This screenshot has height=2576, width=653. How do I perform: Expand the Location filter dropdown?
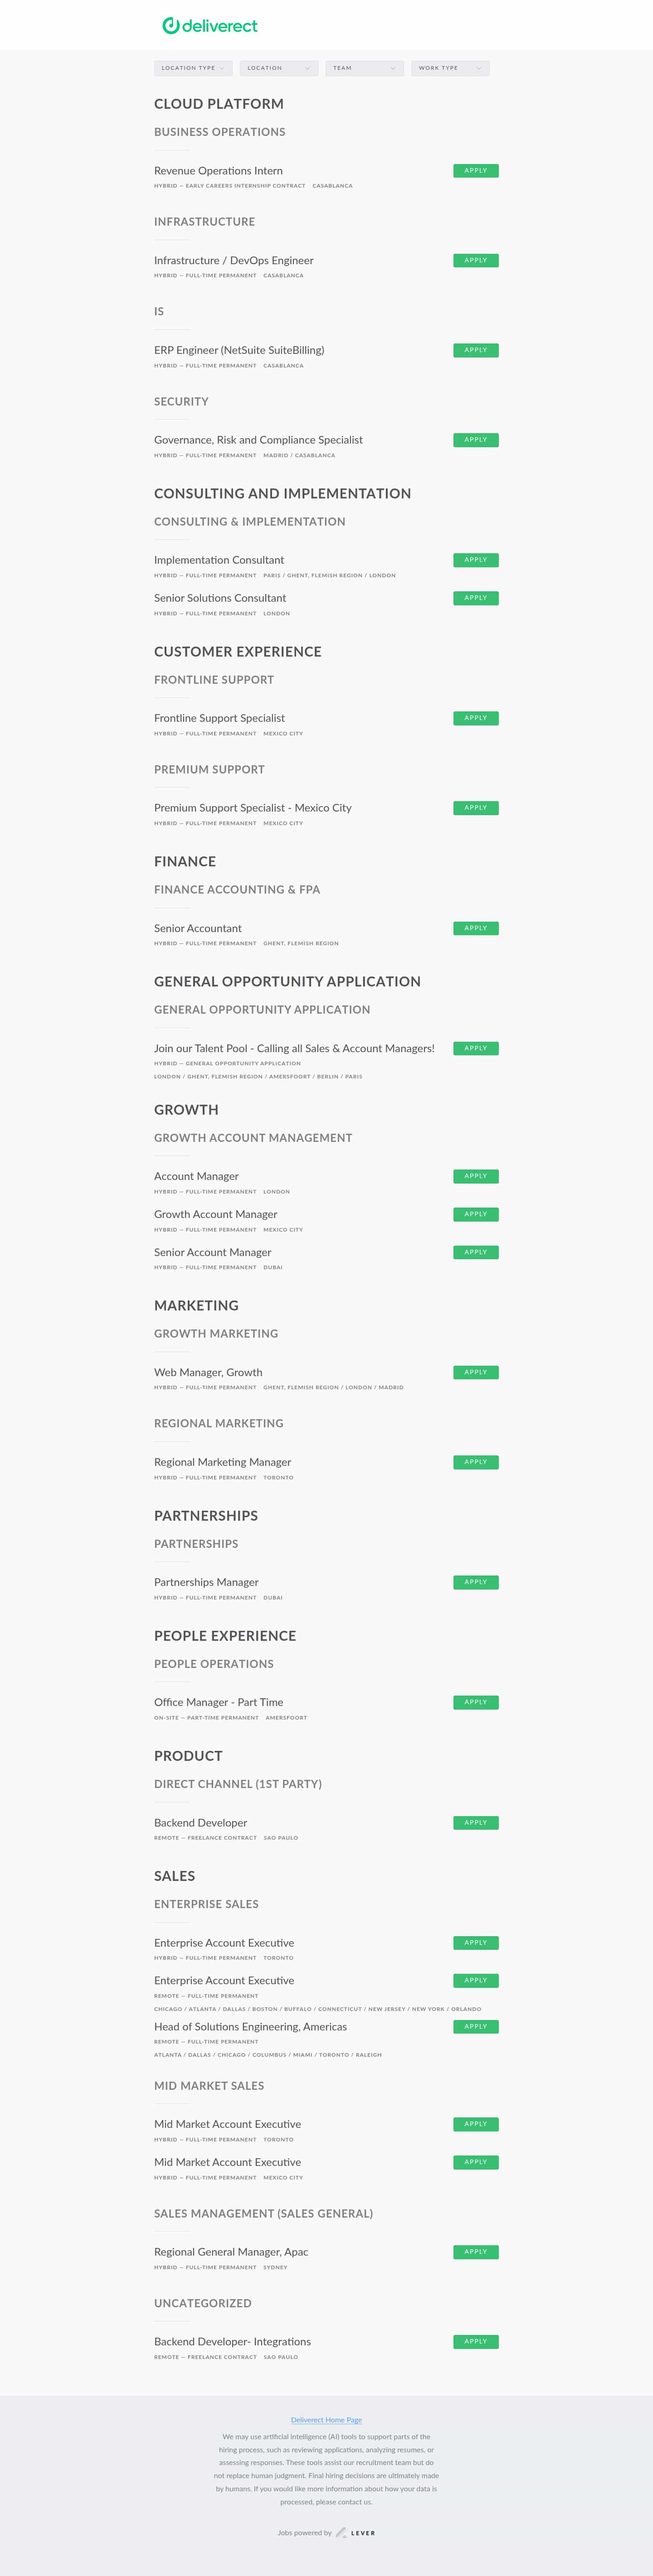(x=278, y=68)
